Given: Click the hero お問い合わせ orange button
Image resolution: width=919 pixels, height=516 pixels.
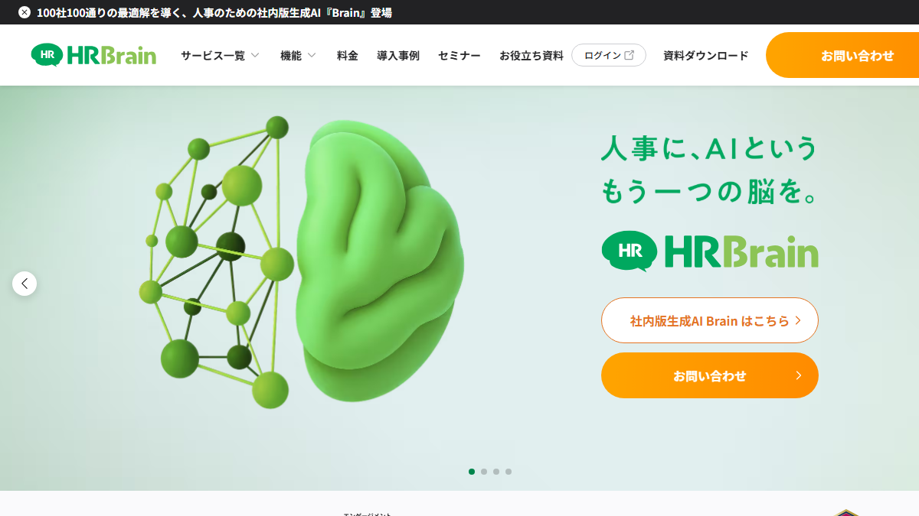Looking at the screenshot, I should [710, 375].
